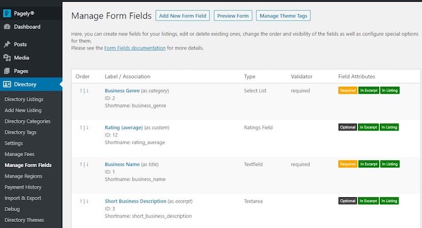Open Directory Categories submenu
The image size is (422, 228).
[x=28, y=121]
